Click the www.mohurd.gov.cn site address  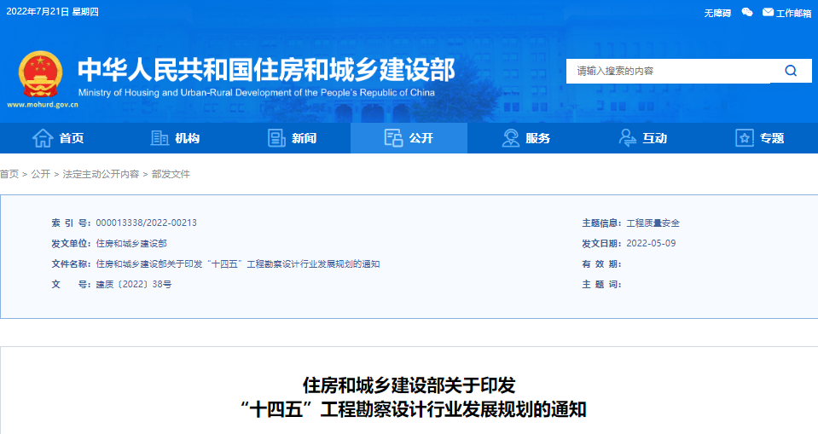(x=43, y=105)
